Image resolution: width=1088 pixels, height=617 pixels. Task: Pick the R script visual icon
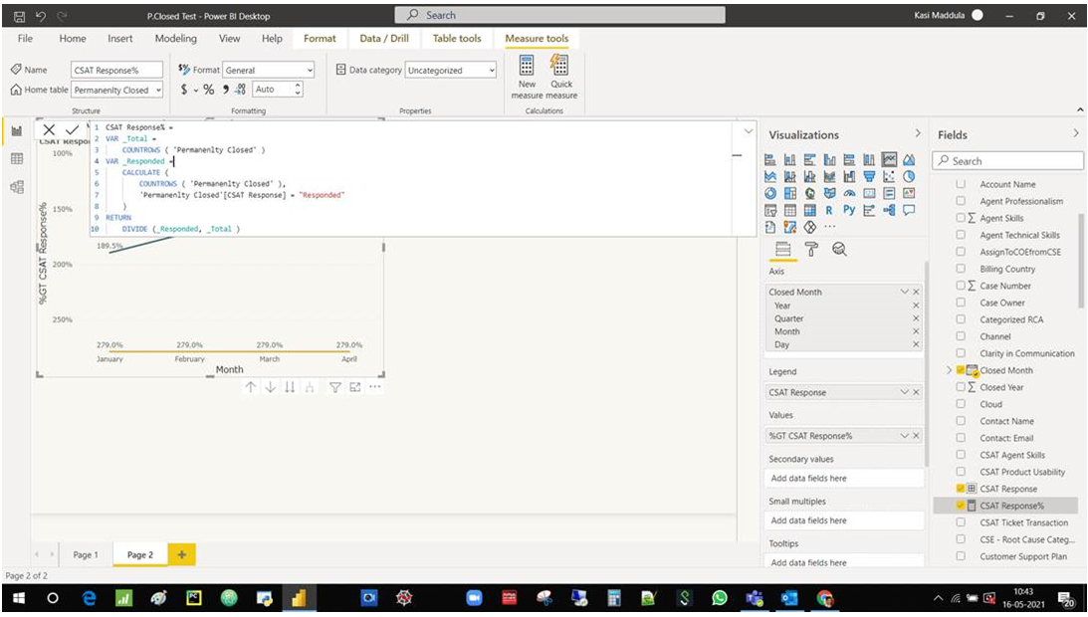click(829, 210)
